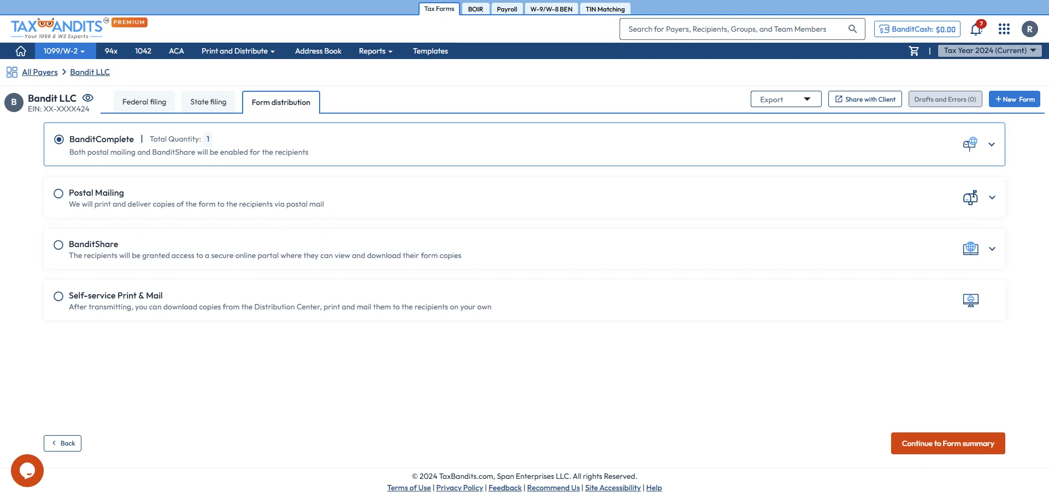Click Continue to Form summary
The width and height of the screenshot is (1049, 498).
(948, 443)
